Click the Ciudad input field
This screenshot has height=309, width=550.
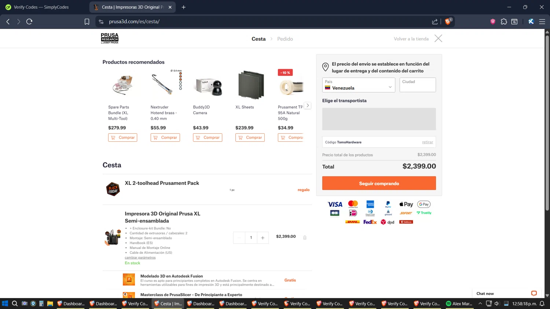point(418,85)
